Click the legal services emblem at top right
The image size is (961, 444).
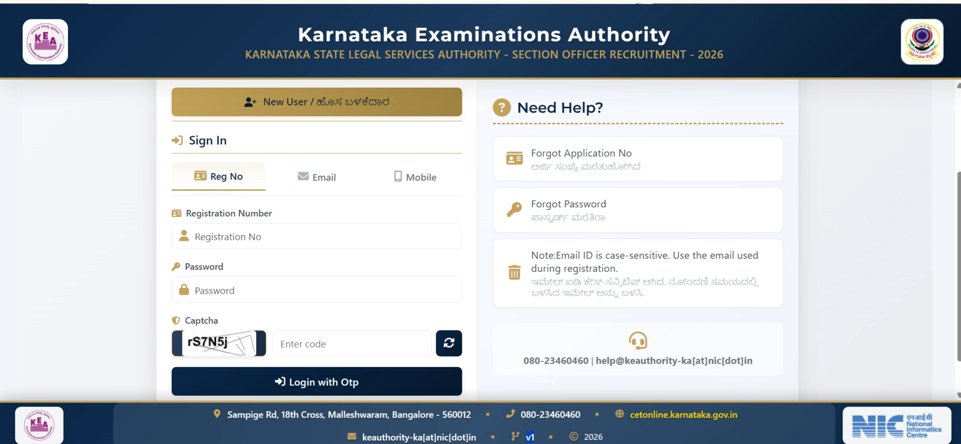coord(923,41)
